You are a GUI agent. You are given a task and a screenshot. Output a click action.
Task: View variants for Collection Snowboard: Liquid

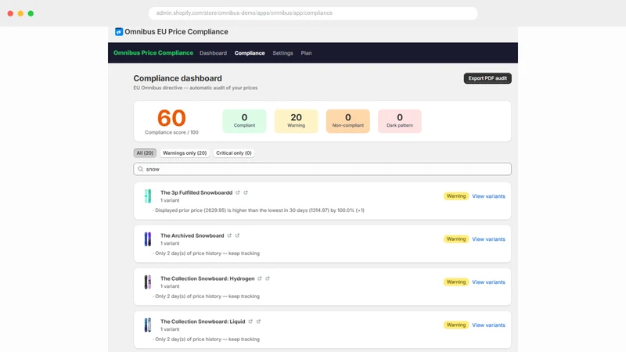488,325
